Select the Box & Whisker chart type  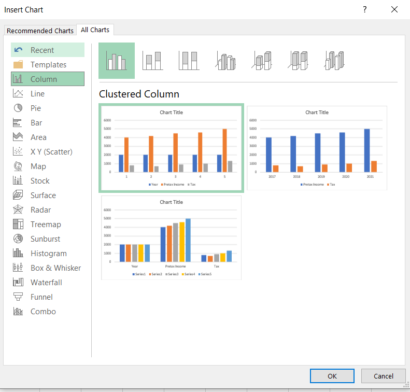click(55, 268)
